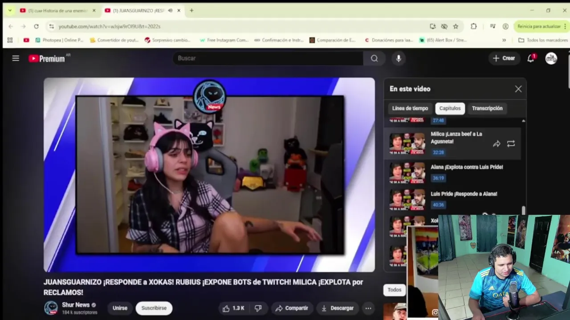Go forward in browser history
Viewport: 570px width, 320px height.
point(24,26)
